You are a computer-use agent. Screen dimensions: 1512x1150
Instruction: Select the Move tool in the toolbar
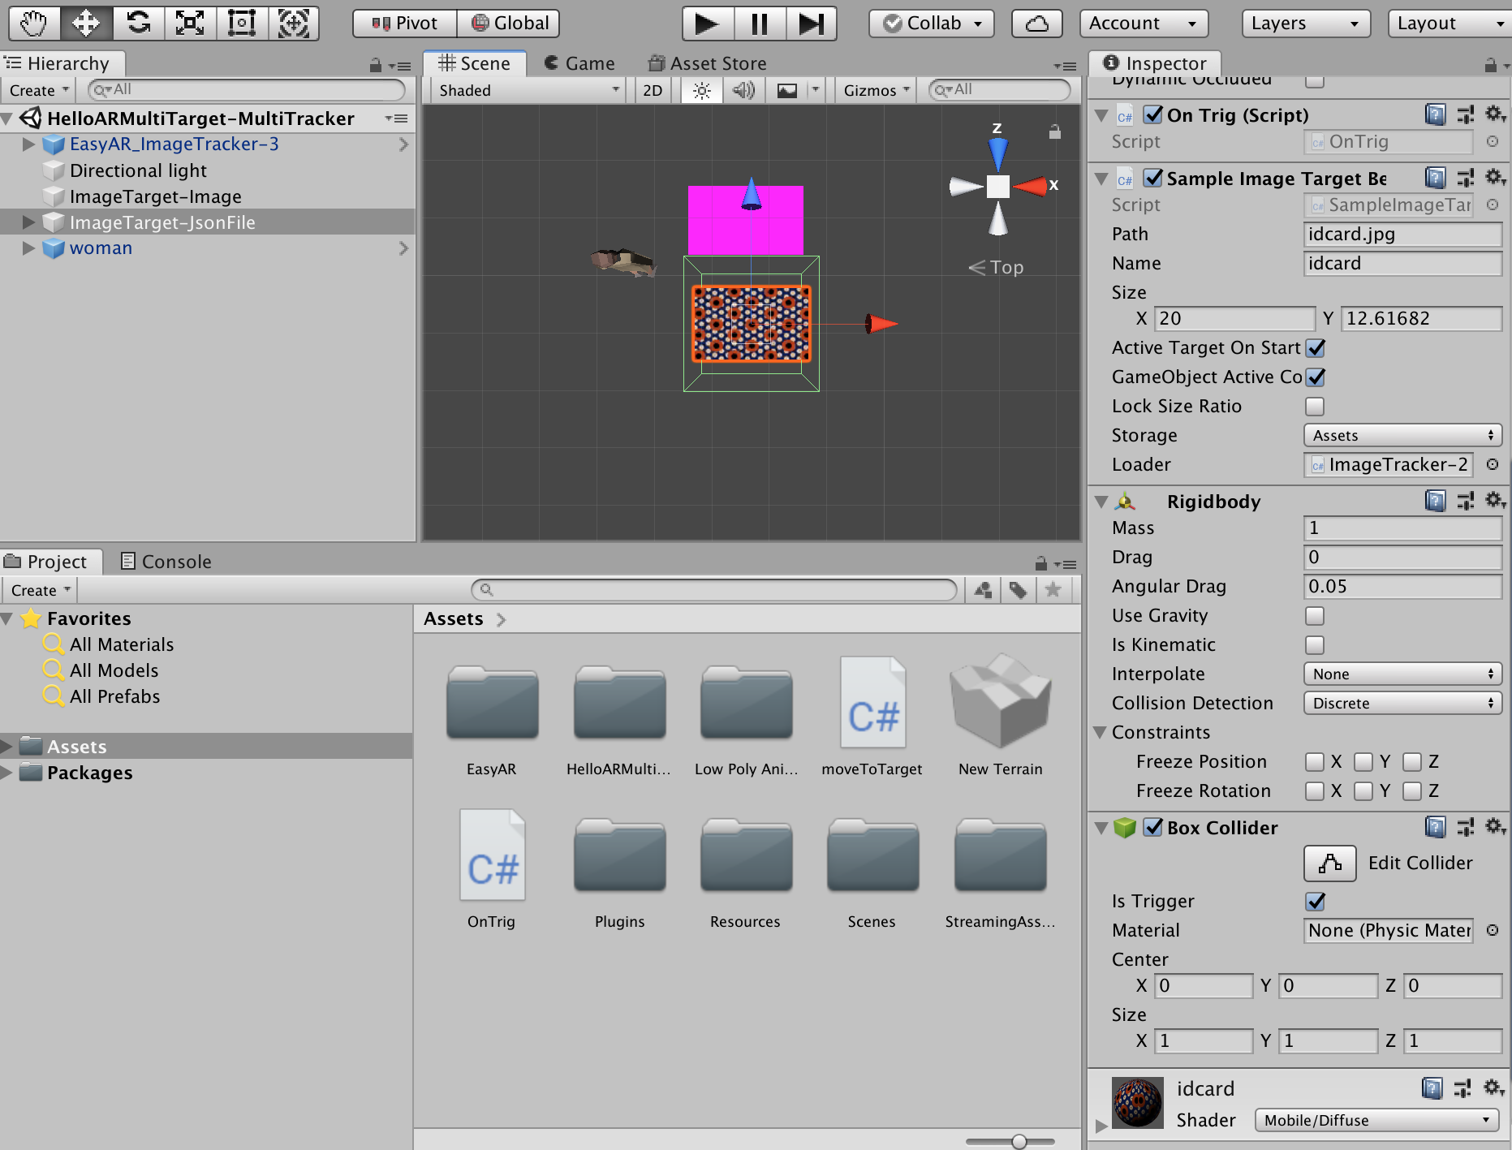[x=86, y=23]
